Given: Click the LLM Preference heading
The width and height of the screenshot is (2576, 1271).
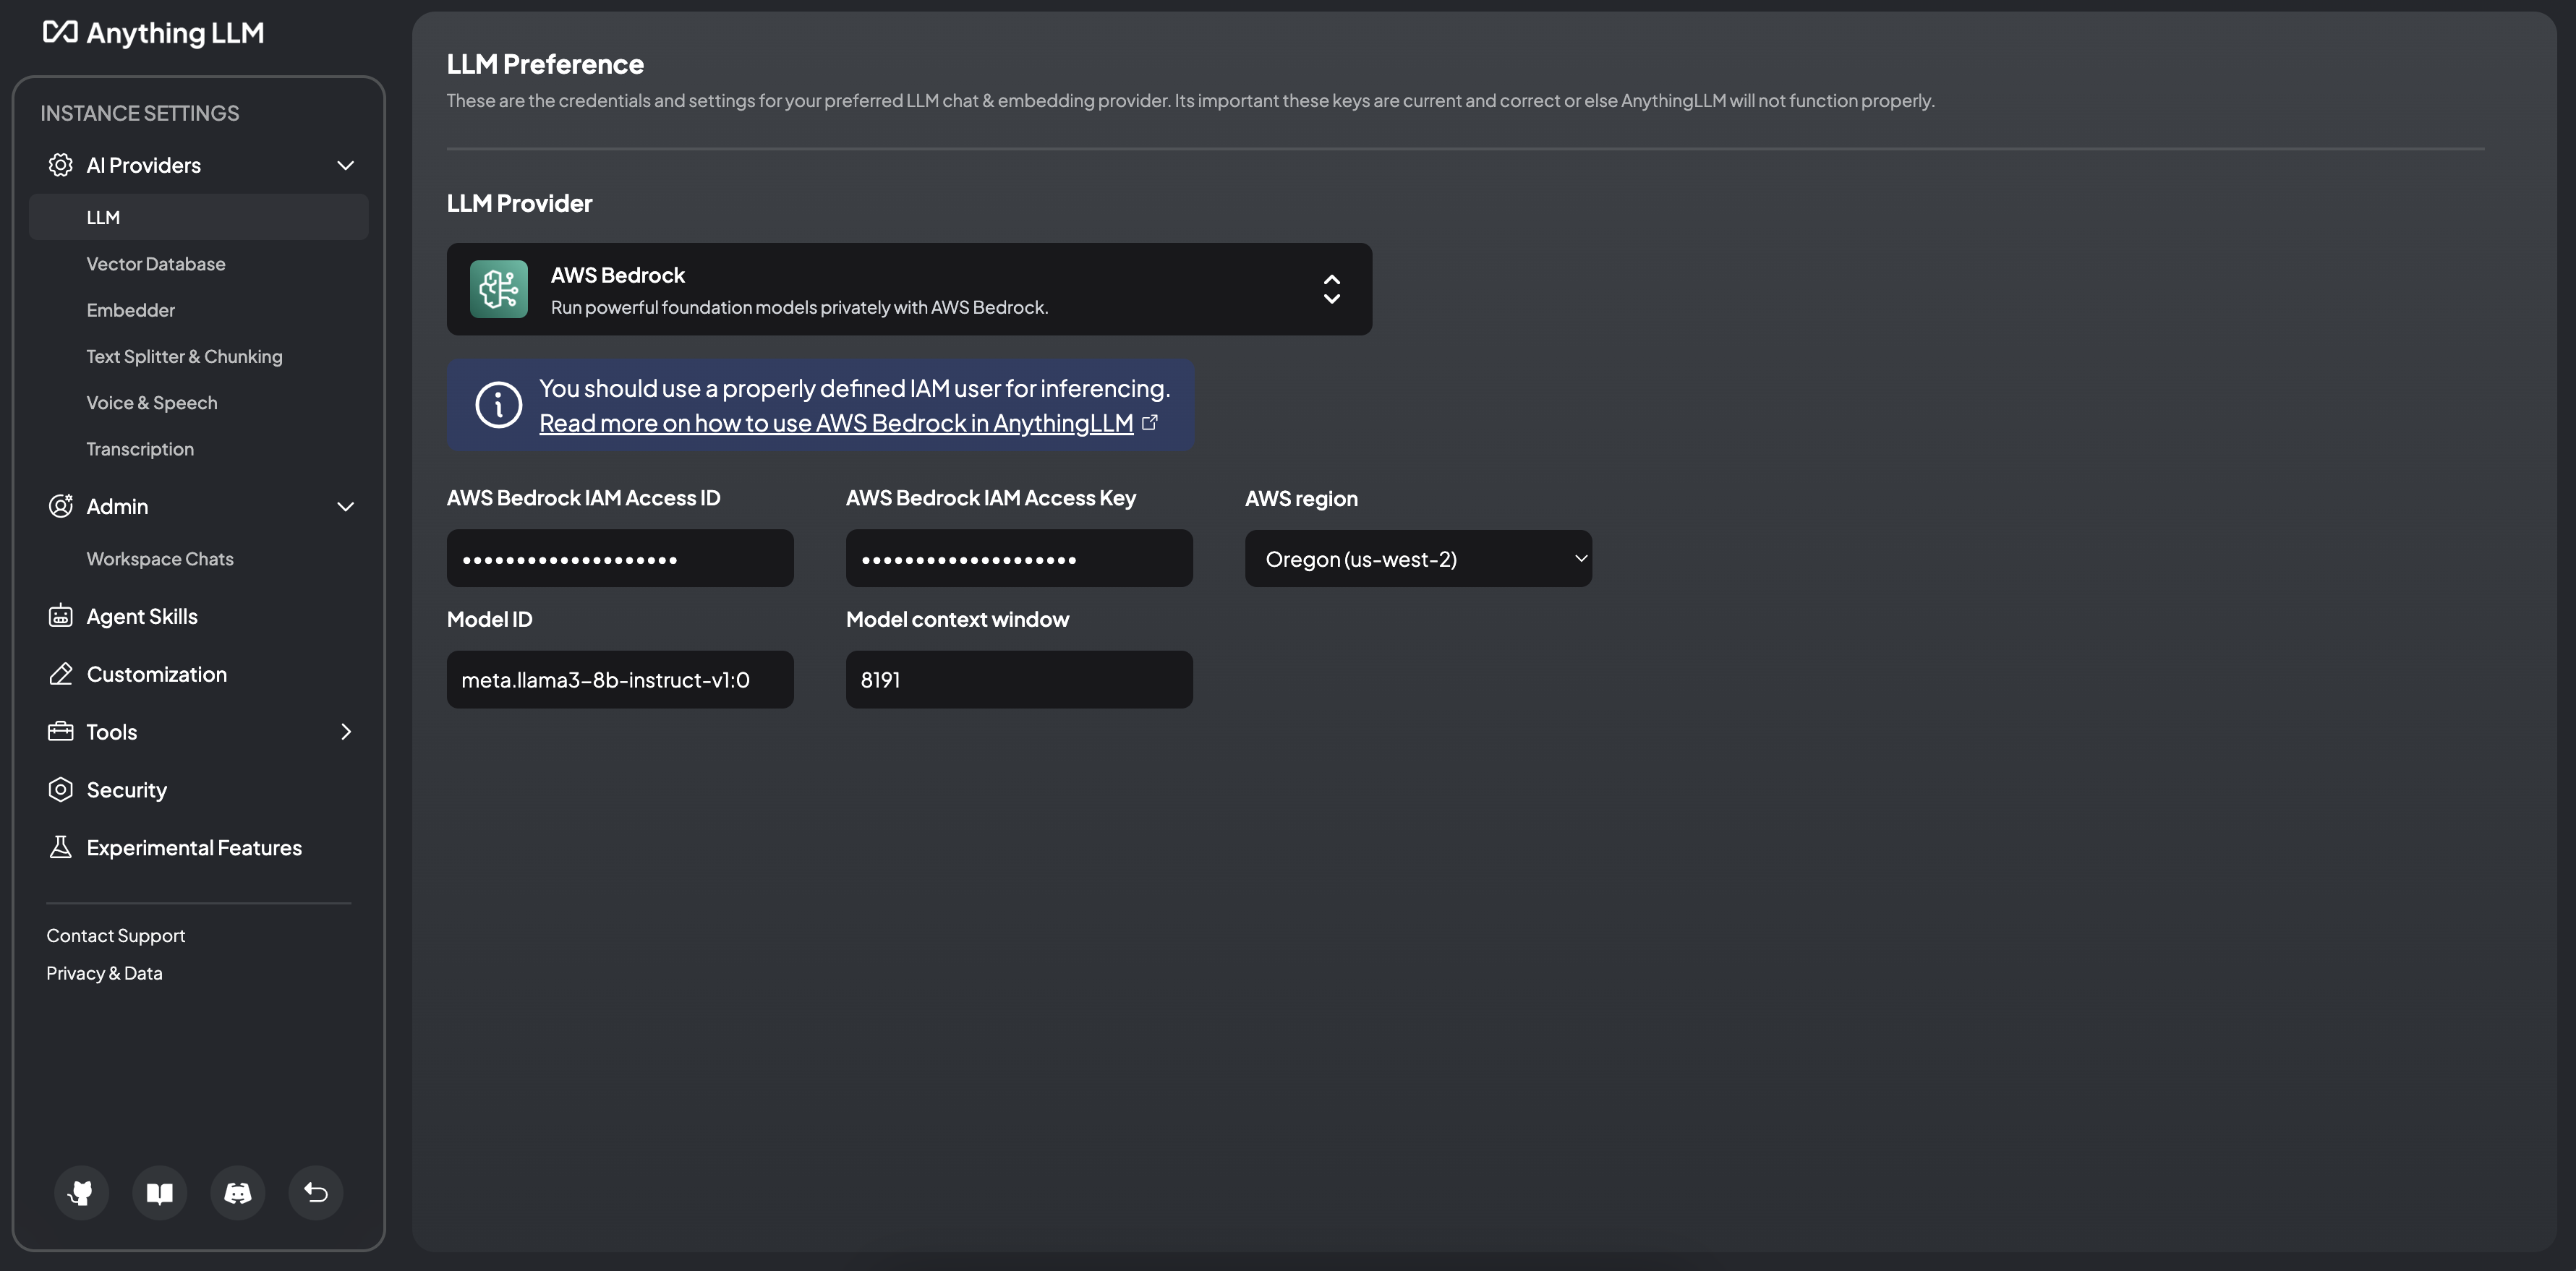Looking at the screenshot, I should tap(545, 64).
